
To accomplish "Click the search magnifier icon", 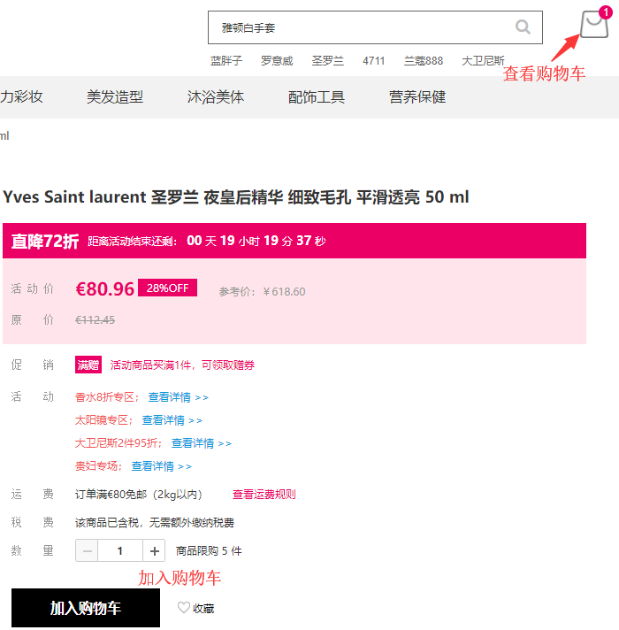I will (x=523, y=27).
